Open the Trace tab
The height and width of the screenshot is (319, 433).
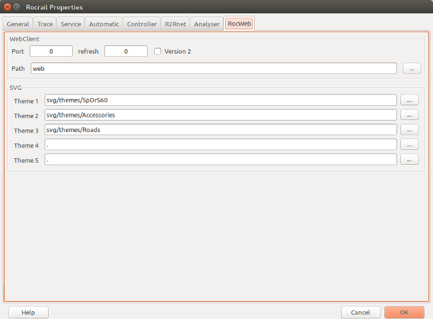pos(45,24)
